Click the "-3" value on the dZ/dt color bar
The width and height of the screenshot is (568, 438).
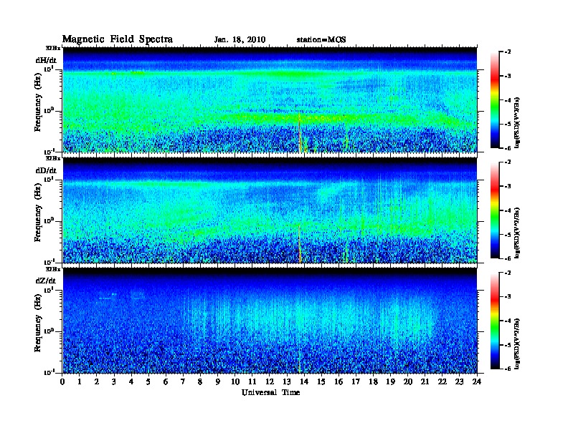point(508,297)
